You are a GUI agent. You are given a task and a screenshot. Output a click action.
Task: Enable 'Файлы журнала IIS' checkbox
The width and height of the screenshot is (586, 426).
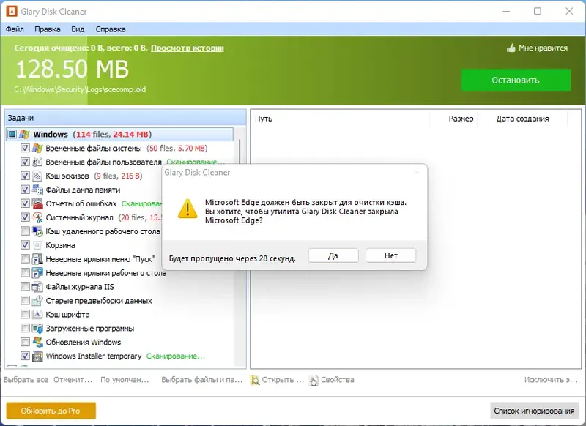click(25, 287)
